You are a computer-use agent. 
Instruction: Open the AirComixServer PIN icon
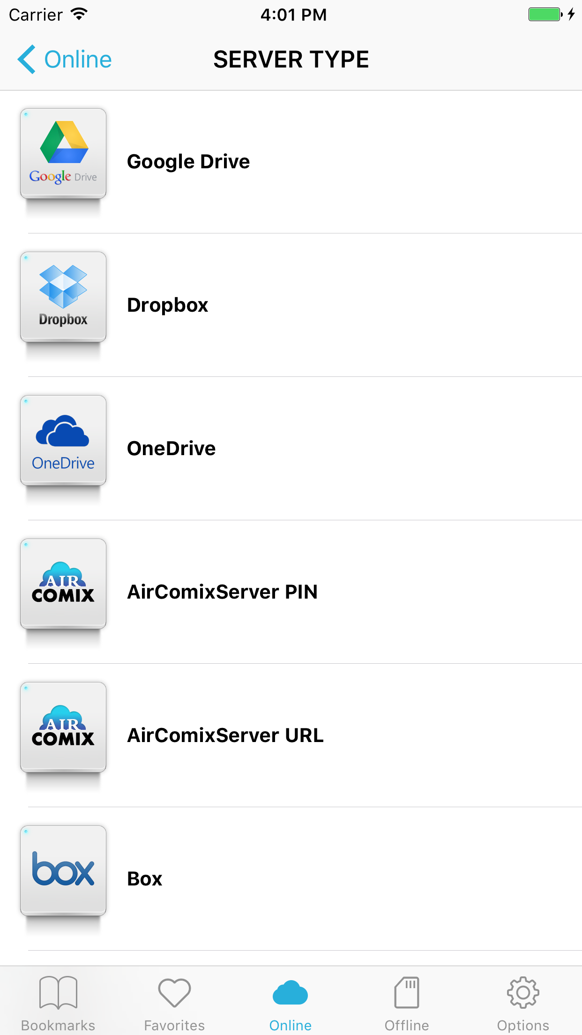tap(63, 584)
